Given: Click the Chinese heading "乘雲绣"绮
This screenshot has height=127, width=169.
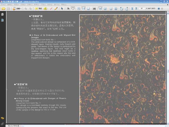Looking at the screenshot, I should point(22,84).
